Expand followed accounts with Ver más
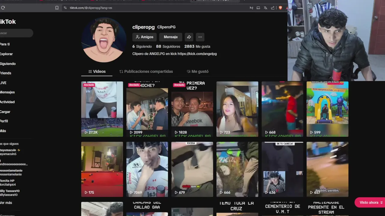 (x=6, y=203)
